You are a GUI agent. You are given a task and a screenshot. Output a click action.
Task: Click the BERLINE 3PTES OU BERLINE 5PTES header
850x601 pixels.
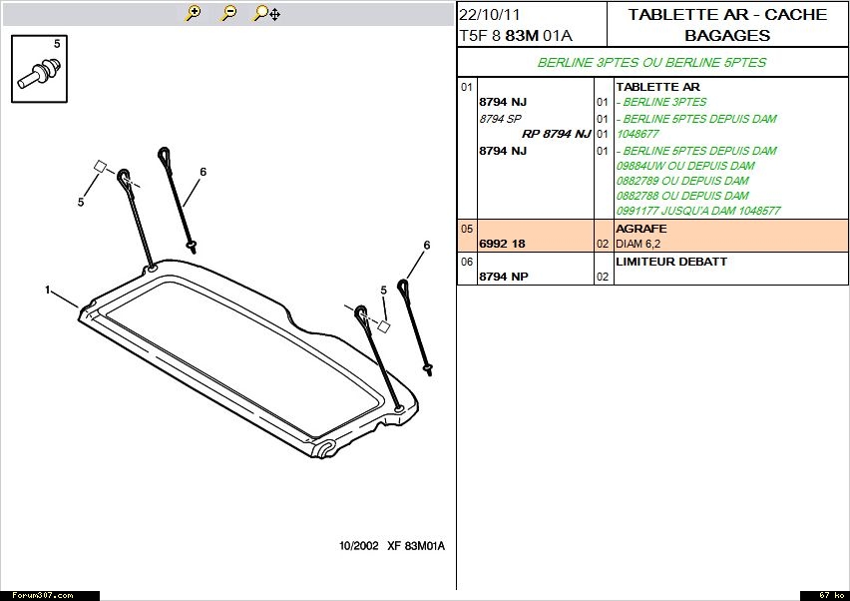(x=651, y=62)
